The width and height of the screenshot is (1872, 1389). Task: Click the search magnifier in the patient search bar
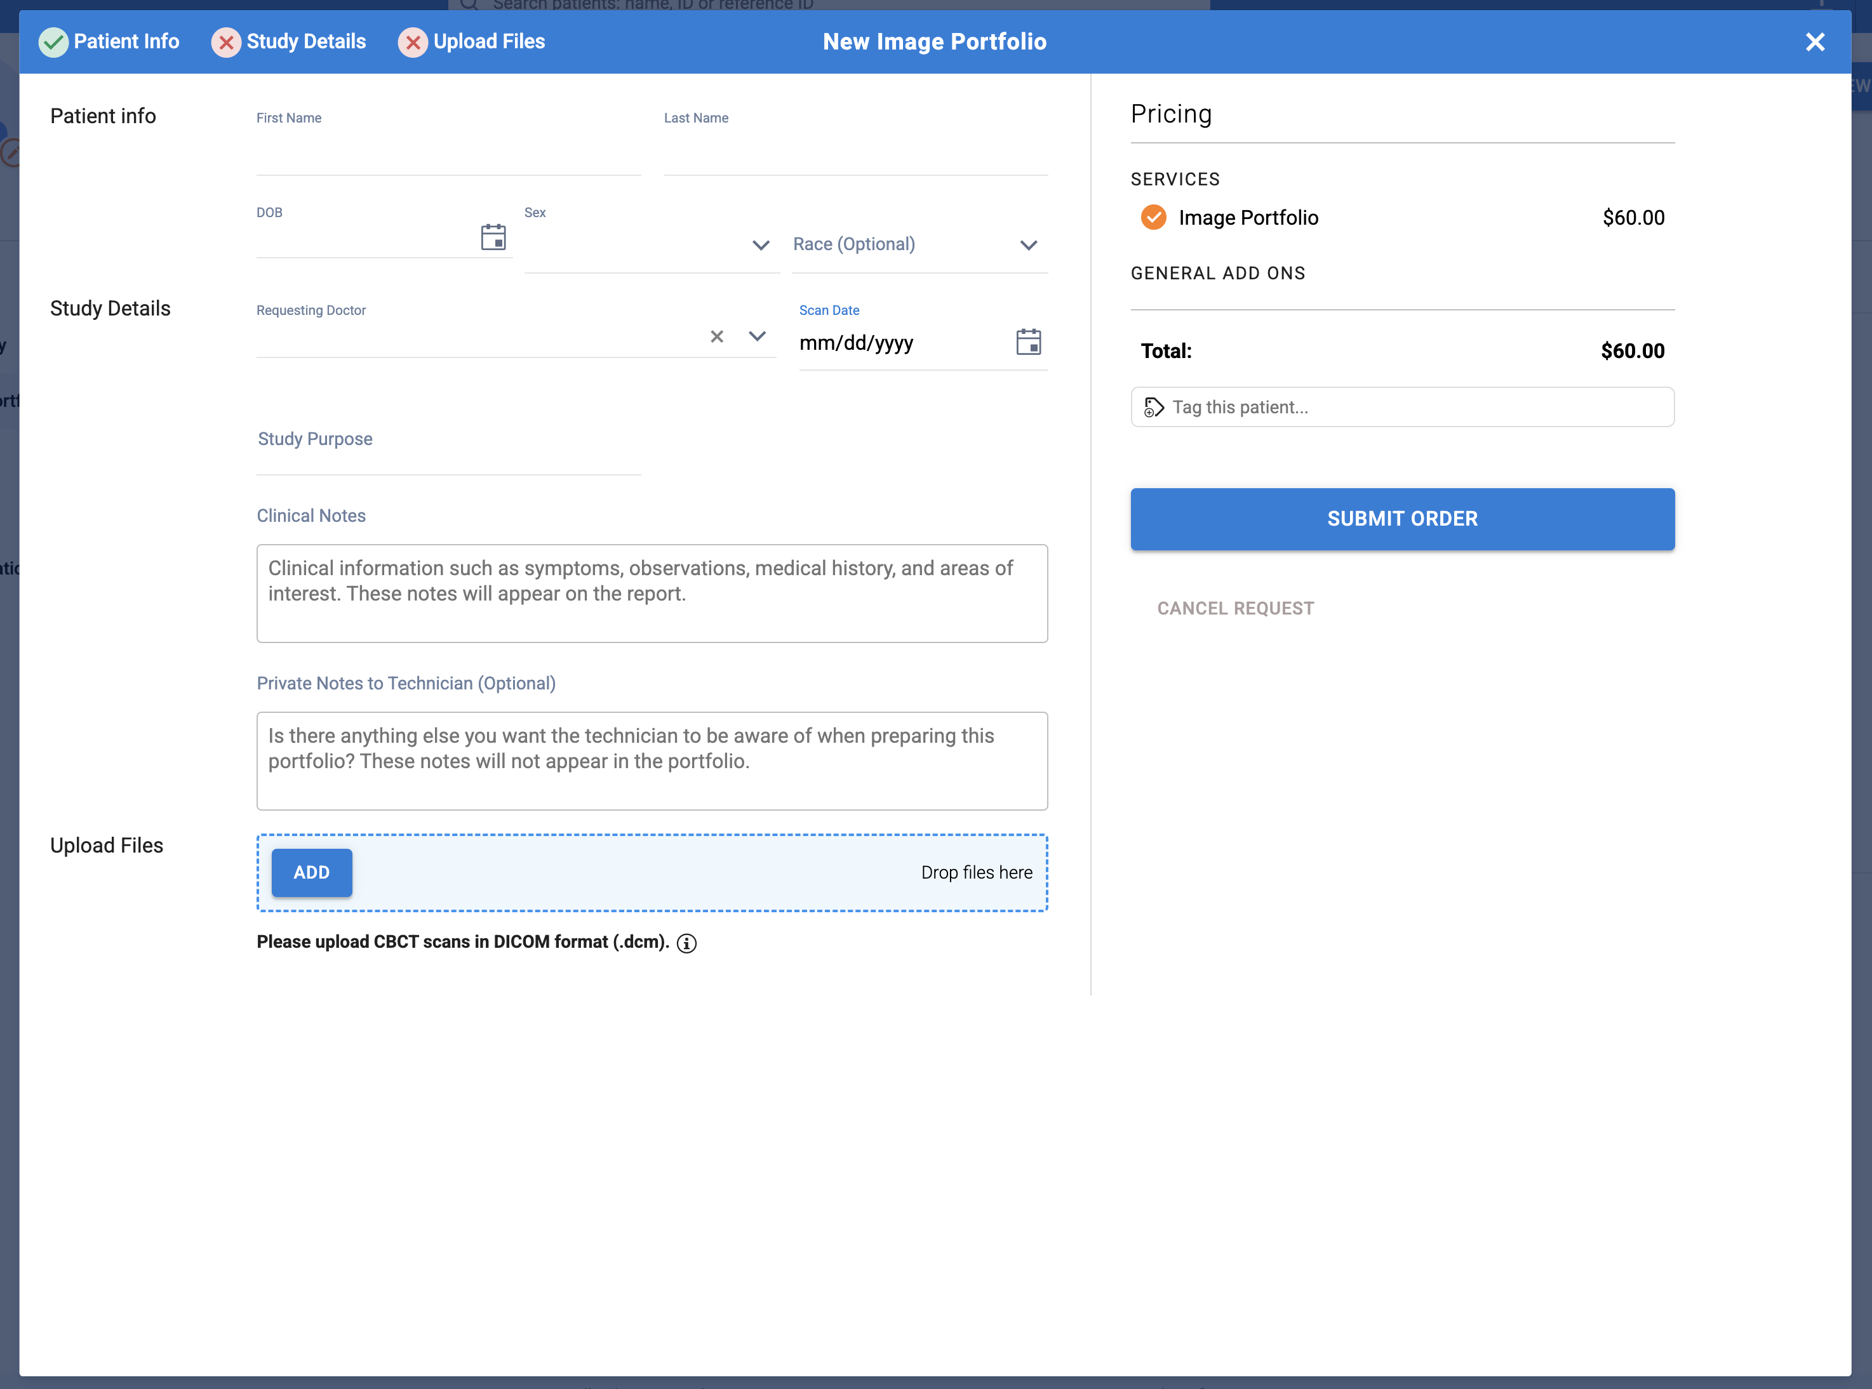469,6
